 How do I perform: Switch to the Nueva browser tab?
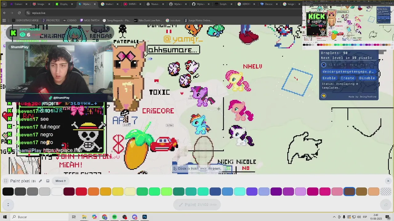[155, 4]
